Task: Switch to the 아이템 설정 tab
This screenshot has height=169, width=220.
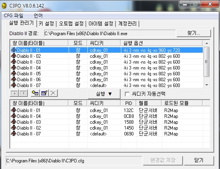Action: [x=101, y=23]
